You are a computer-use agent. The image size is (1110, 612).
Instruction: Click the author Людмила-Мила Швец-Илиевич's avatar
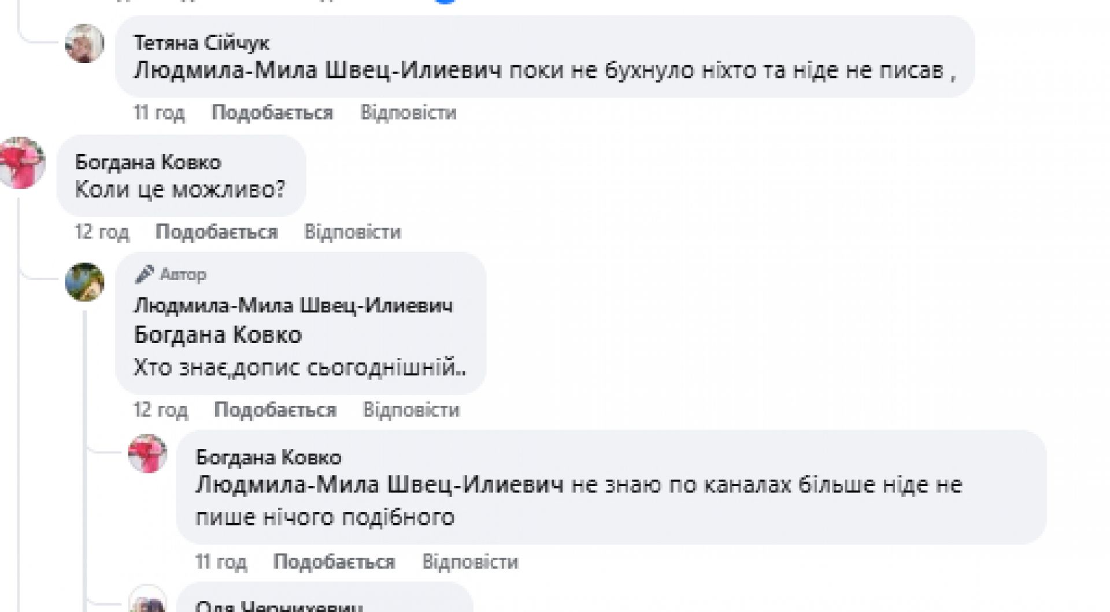(84, 282)
